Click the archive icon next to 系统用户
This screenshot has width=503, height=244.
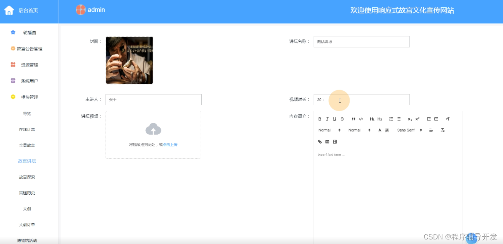pyautogui.click(x=13, y=81)
